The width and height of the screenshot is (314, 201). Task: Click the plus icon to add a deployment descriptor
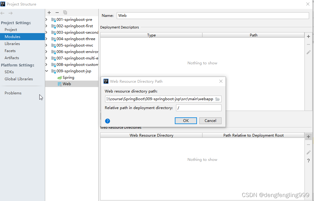(x=308, y=36)
